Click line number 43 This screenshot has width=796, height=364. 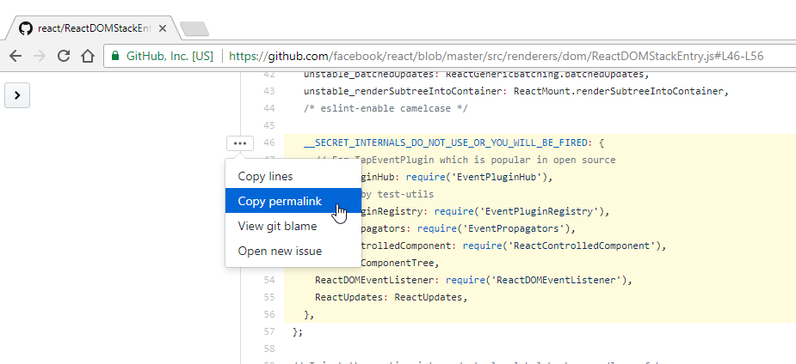click(269, 91)
